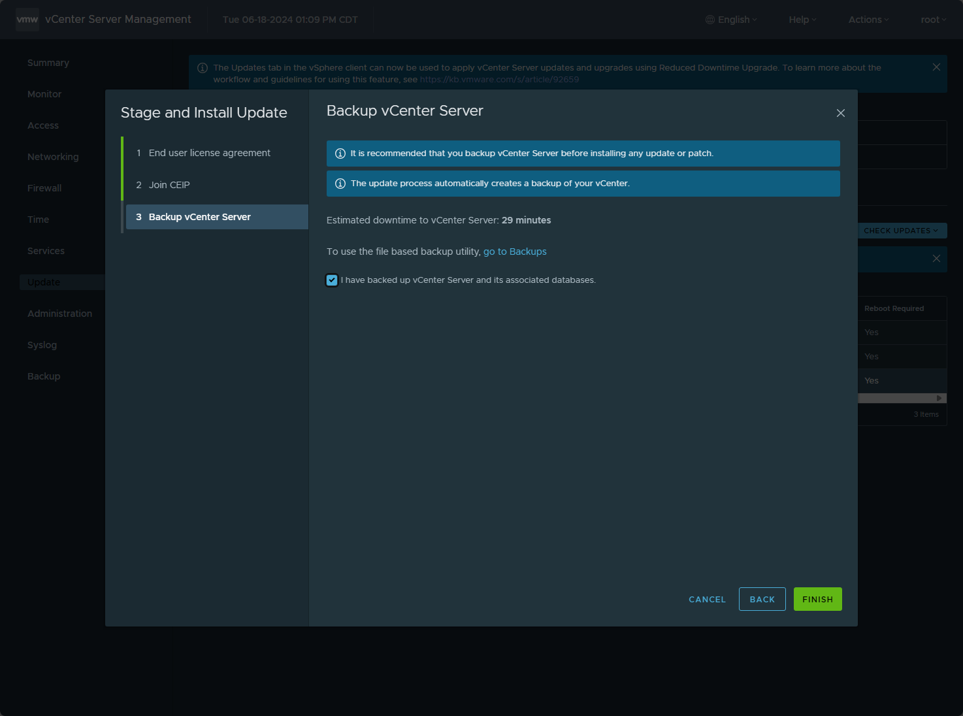The width and height of the screenshot is (963, 716).
Task: Open Access in the sidebar
Action: click(x=43, y=125)
